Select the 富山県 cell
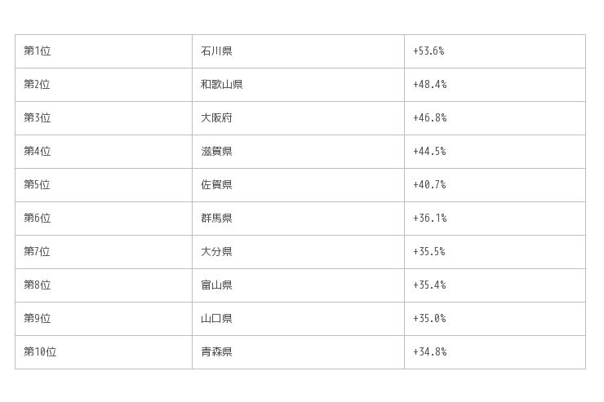 tap(216, 285)
